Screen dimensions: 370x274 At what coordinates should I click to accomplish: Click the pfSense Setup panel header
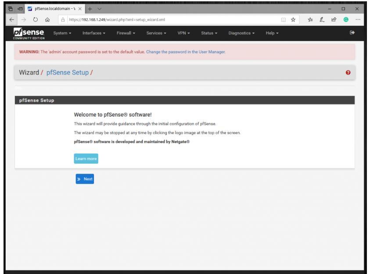pyautogui.click(x=184, y=100)
